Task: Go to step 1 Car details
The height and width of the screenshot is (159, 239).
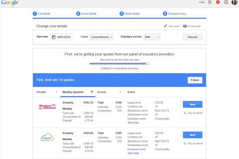Action: click(41, 14)
